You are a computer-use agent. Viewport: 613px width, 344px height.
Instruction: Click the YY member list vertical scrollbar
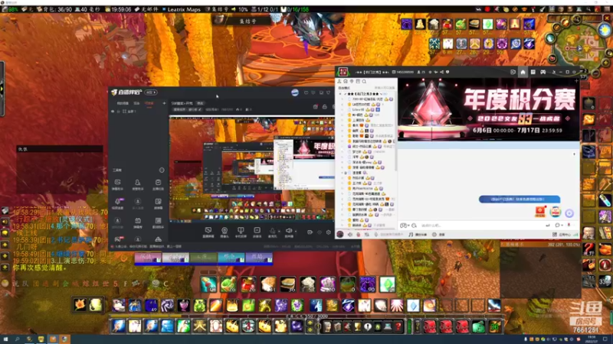[x=395, y=132]
